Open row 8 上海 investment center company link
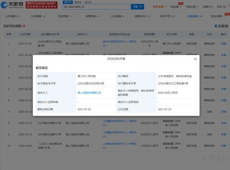 tap(120, 123)
